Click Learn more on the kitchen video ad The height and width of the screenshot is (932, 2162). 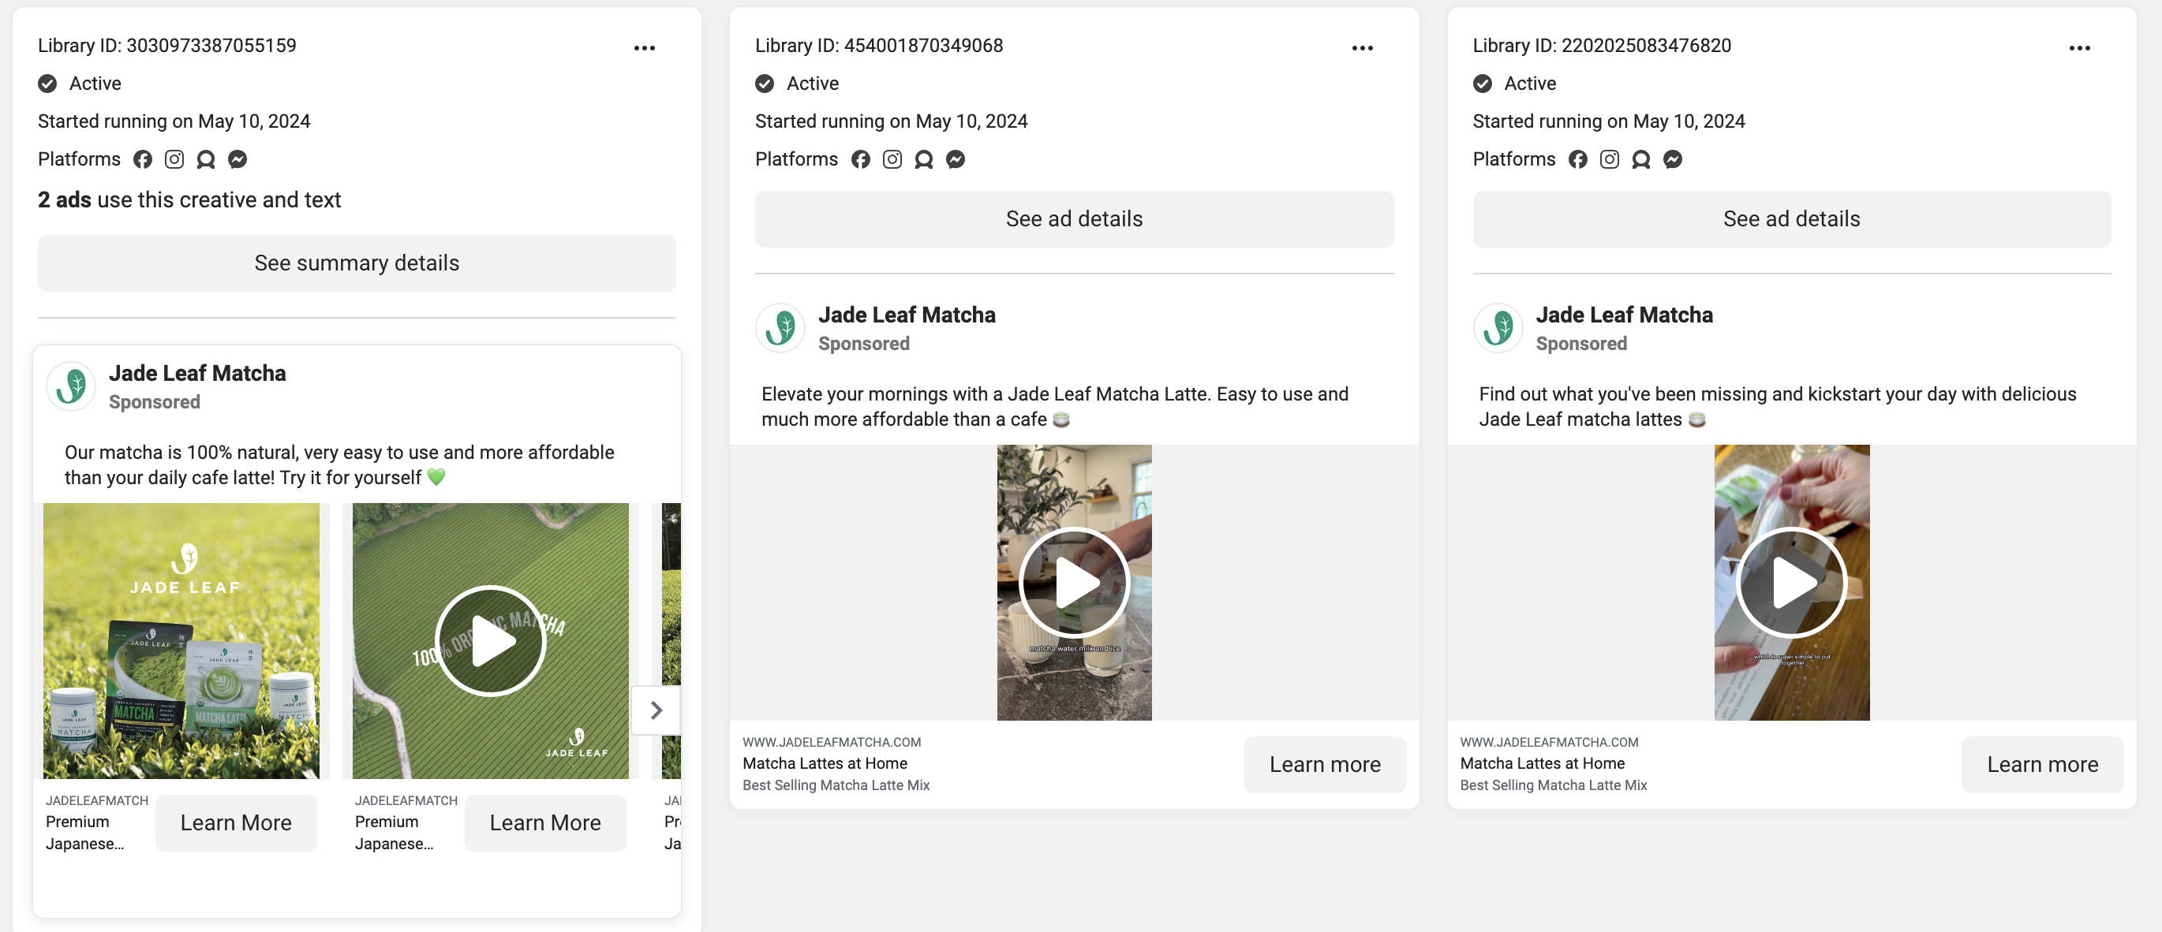pos(1324,764)
